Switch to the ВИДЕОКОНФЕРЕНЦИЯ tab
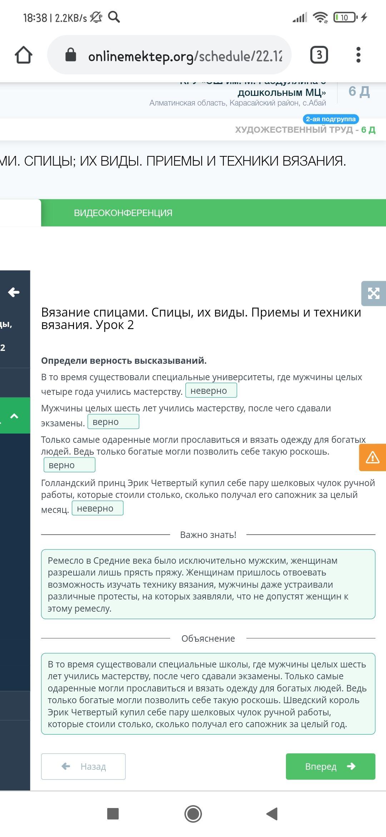Viewport: 386px width, 837px height. point(123,213)
